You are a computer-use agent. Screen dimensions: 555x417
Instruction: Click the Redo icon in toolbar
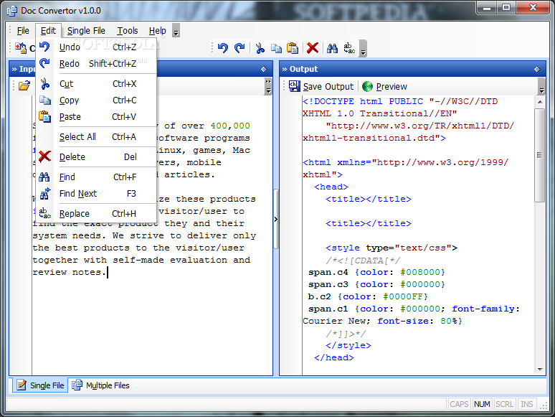coord(239,48)
